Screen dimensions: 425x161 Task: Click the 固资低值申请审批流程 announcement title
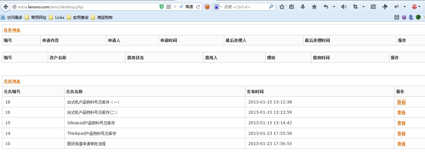pyautogui.click(x=86, y=144)
